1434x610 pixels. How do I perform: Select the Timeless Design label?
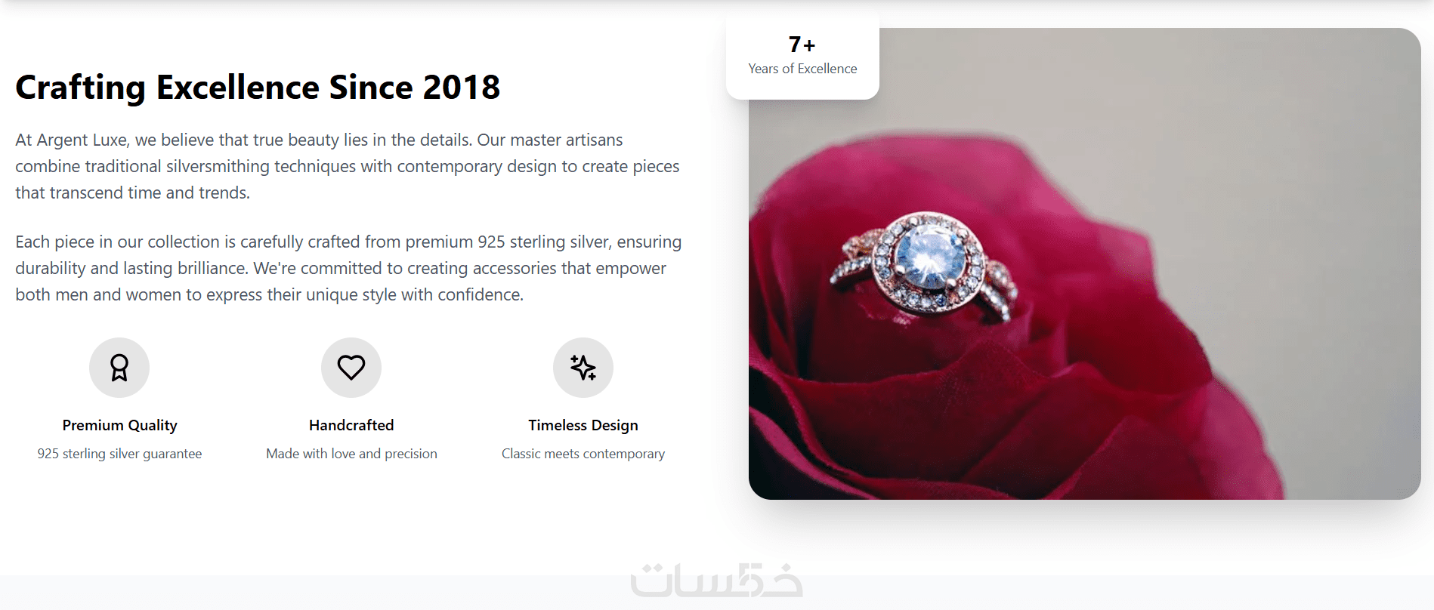[583, 425]
